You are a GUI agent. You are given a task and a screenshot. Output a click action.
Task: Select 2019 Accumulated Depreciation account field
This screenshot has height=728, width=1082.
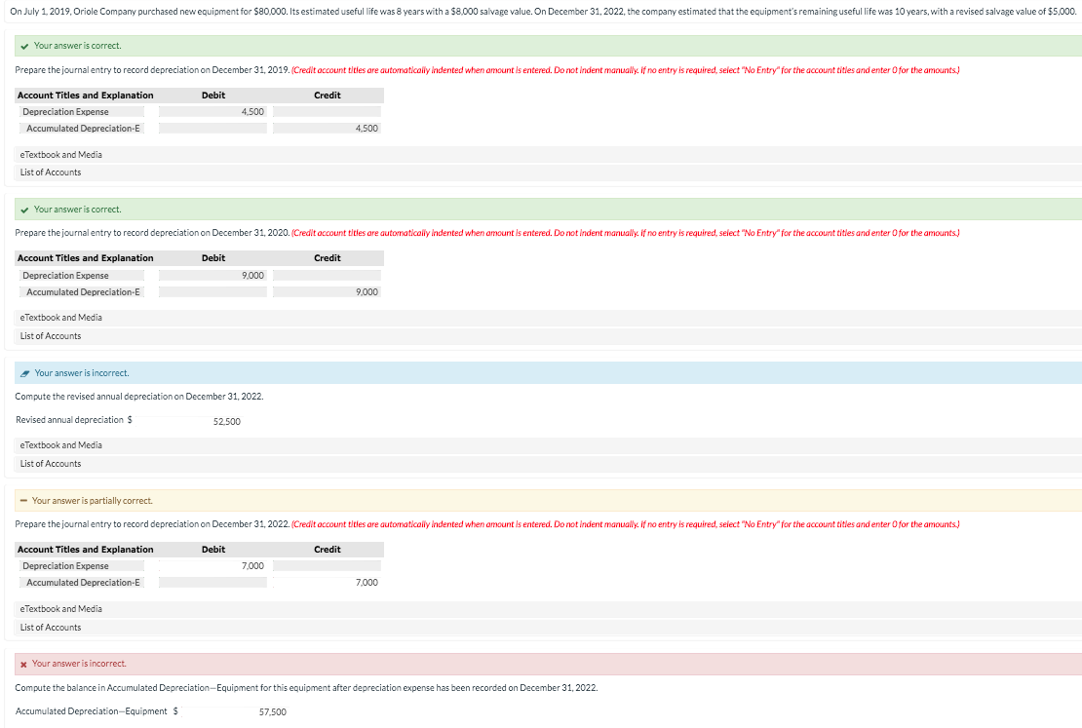(x=82, y=129)
